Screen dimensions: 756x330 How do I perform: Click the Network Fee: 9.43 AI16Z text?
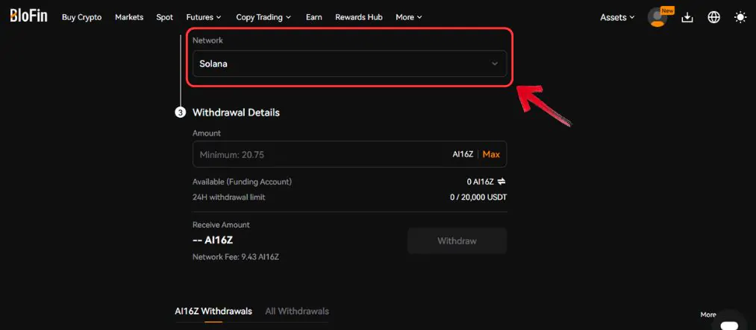click(x=236, y=257)
